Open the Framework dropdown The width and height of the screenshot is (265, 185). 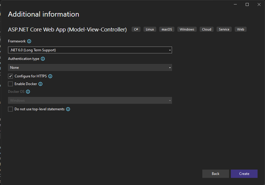90,50
